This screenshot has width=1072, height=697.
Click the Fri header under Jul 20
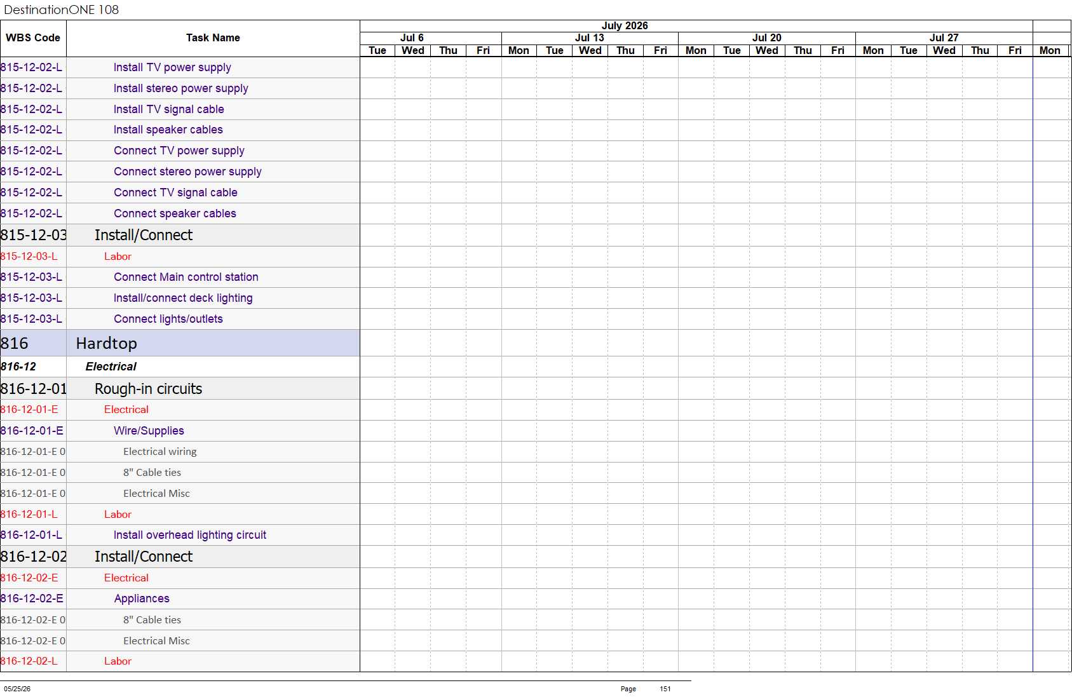click(838, 51)
